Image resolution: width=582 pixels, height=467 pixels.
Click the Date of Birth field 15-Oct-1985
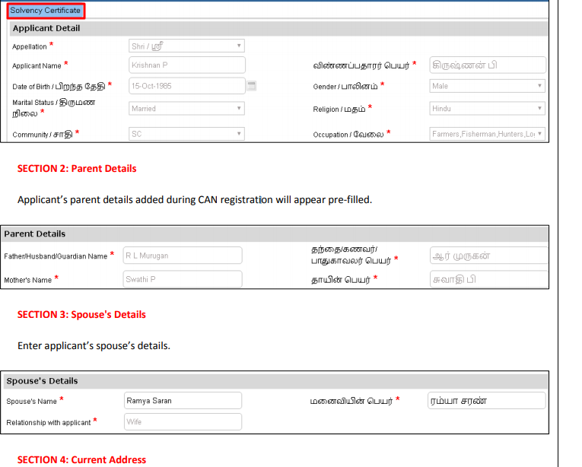(x=187, y=86)
